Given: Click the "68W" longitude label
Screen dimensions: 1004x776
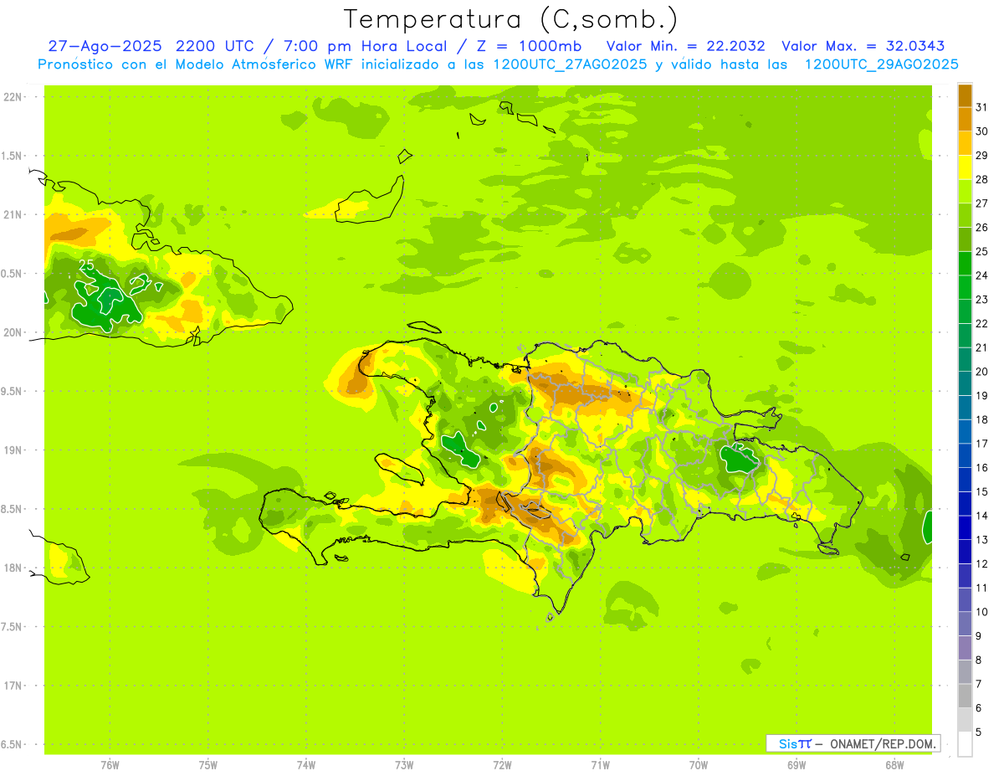Looking at the screenshot, I should (x=894, y=764).
